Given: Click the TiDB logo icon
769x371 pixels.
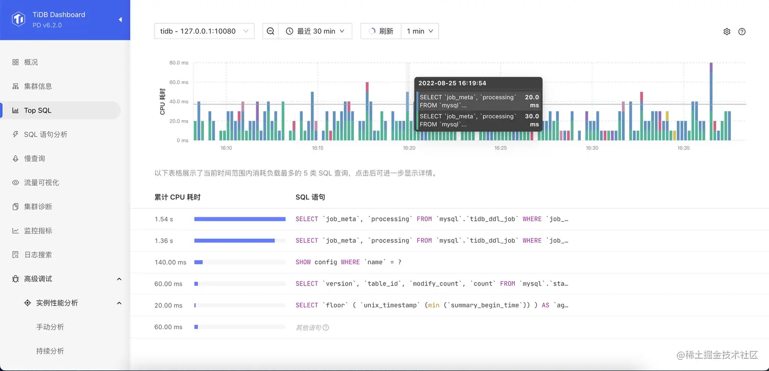Looking at the screenshot, I should [19, 20].
